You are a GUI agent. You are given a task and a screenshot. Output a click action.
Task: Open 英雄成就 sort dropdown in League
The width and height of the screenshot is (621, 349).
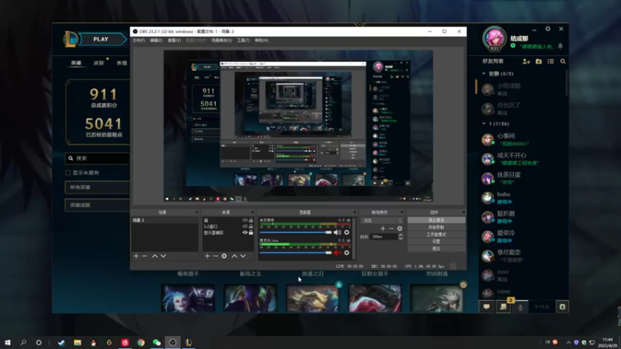pyautogui.click(x=98, y=205)
